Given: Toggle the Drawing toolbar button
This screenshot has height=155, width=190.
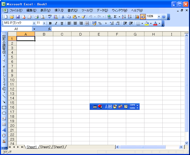Looking at the screenshot, I should 143,17.
